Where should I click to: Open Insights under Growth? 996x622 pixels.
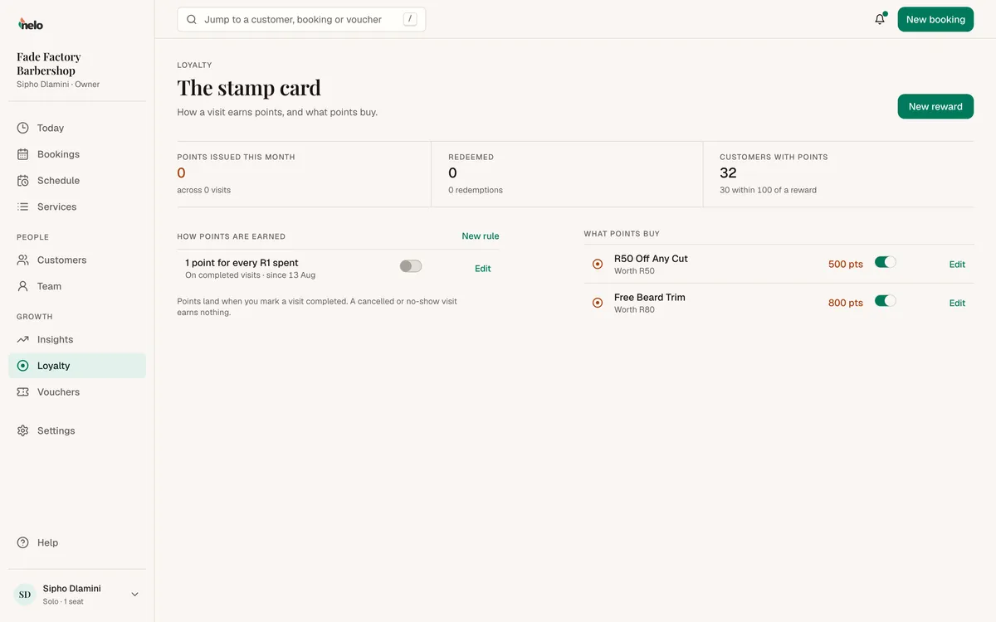(77, 339)
